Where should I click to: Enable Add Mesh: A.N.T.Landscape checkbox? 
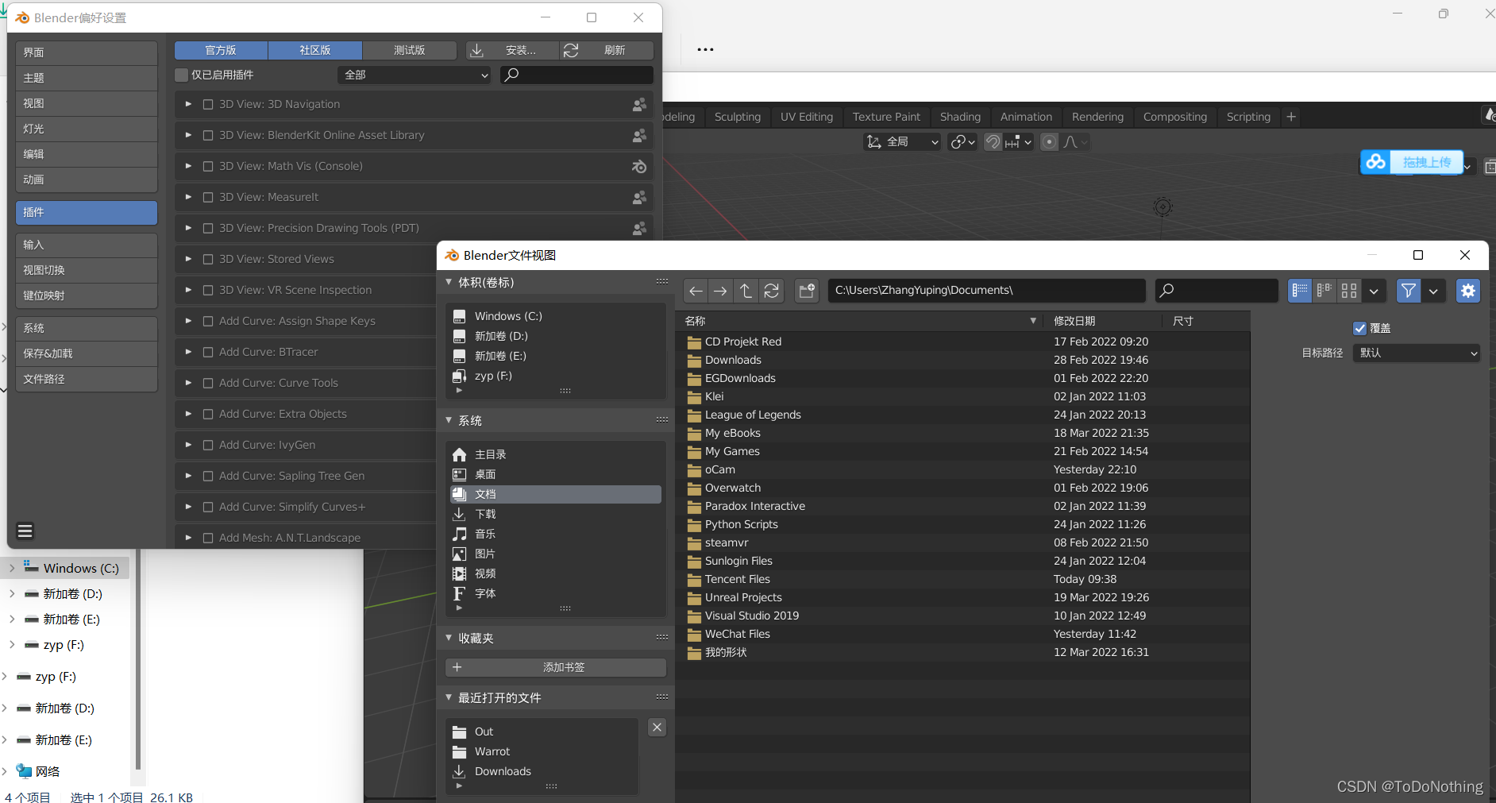(208, 538)
